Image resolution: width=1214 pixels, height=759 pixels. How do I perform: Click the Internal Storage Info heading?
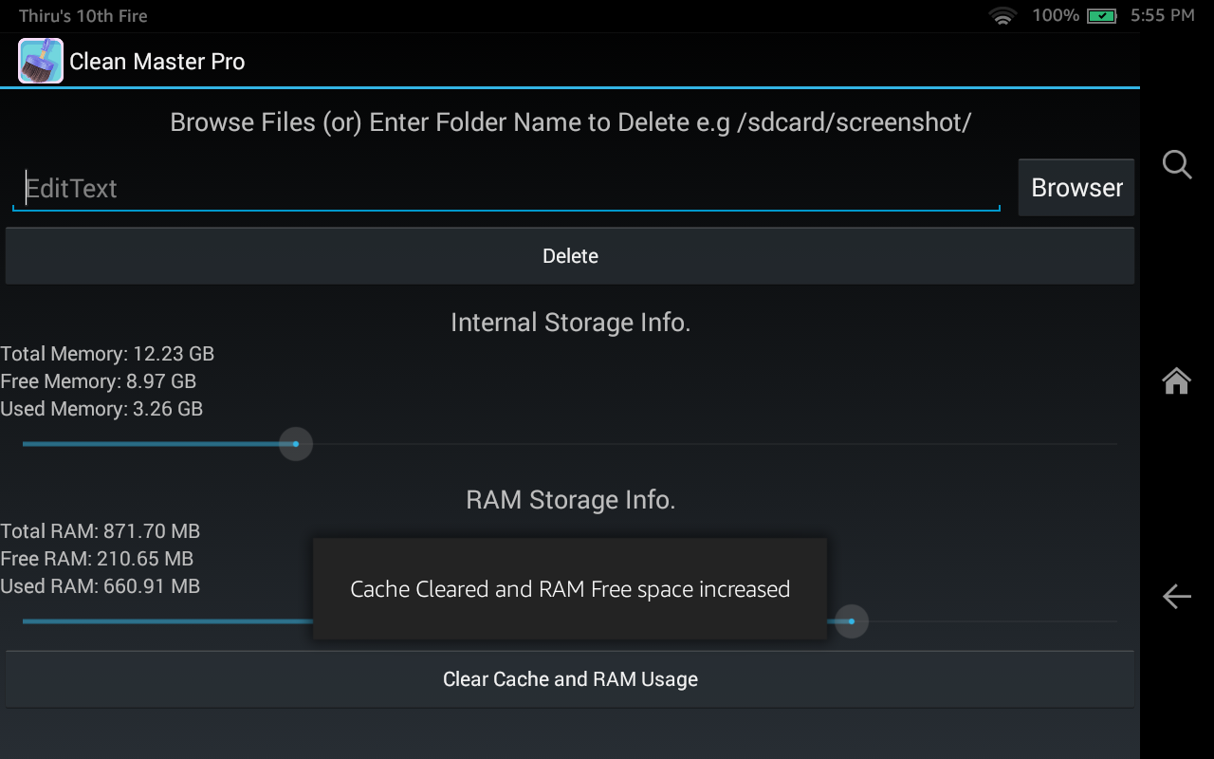[570, 322]
